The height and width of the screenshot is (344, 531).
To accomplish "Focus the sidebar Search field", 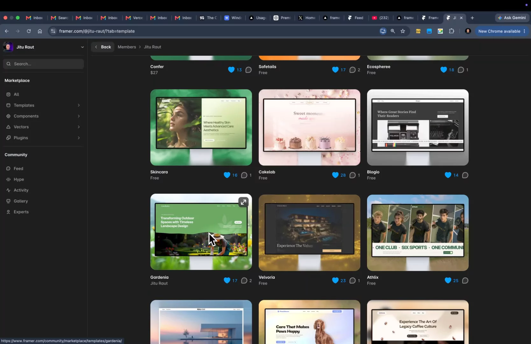I will 44,64.
